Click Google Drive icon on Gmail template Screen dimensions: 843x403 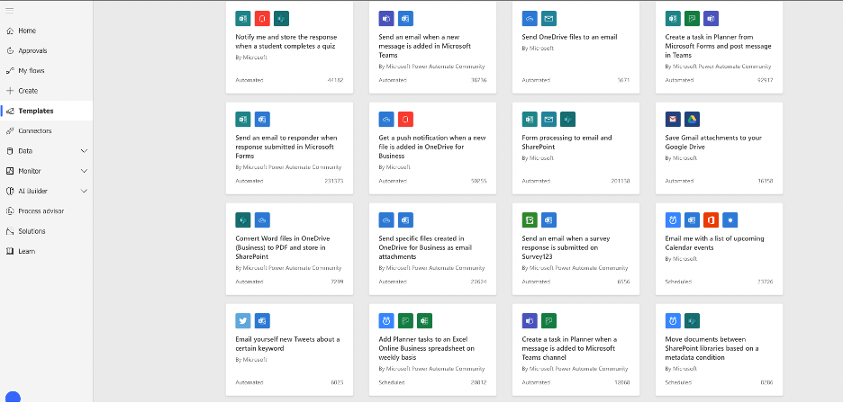(x=691, y=119)
